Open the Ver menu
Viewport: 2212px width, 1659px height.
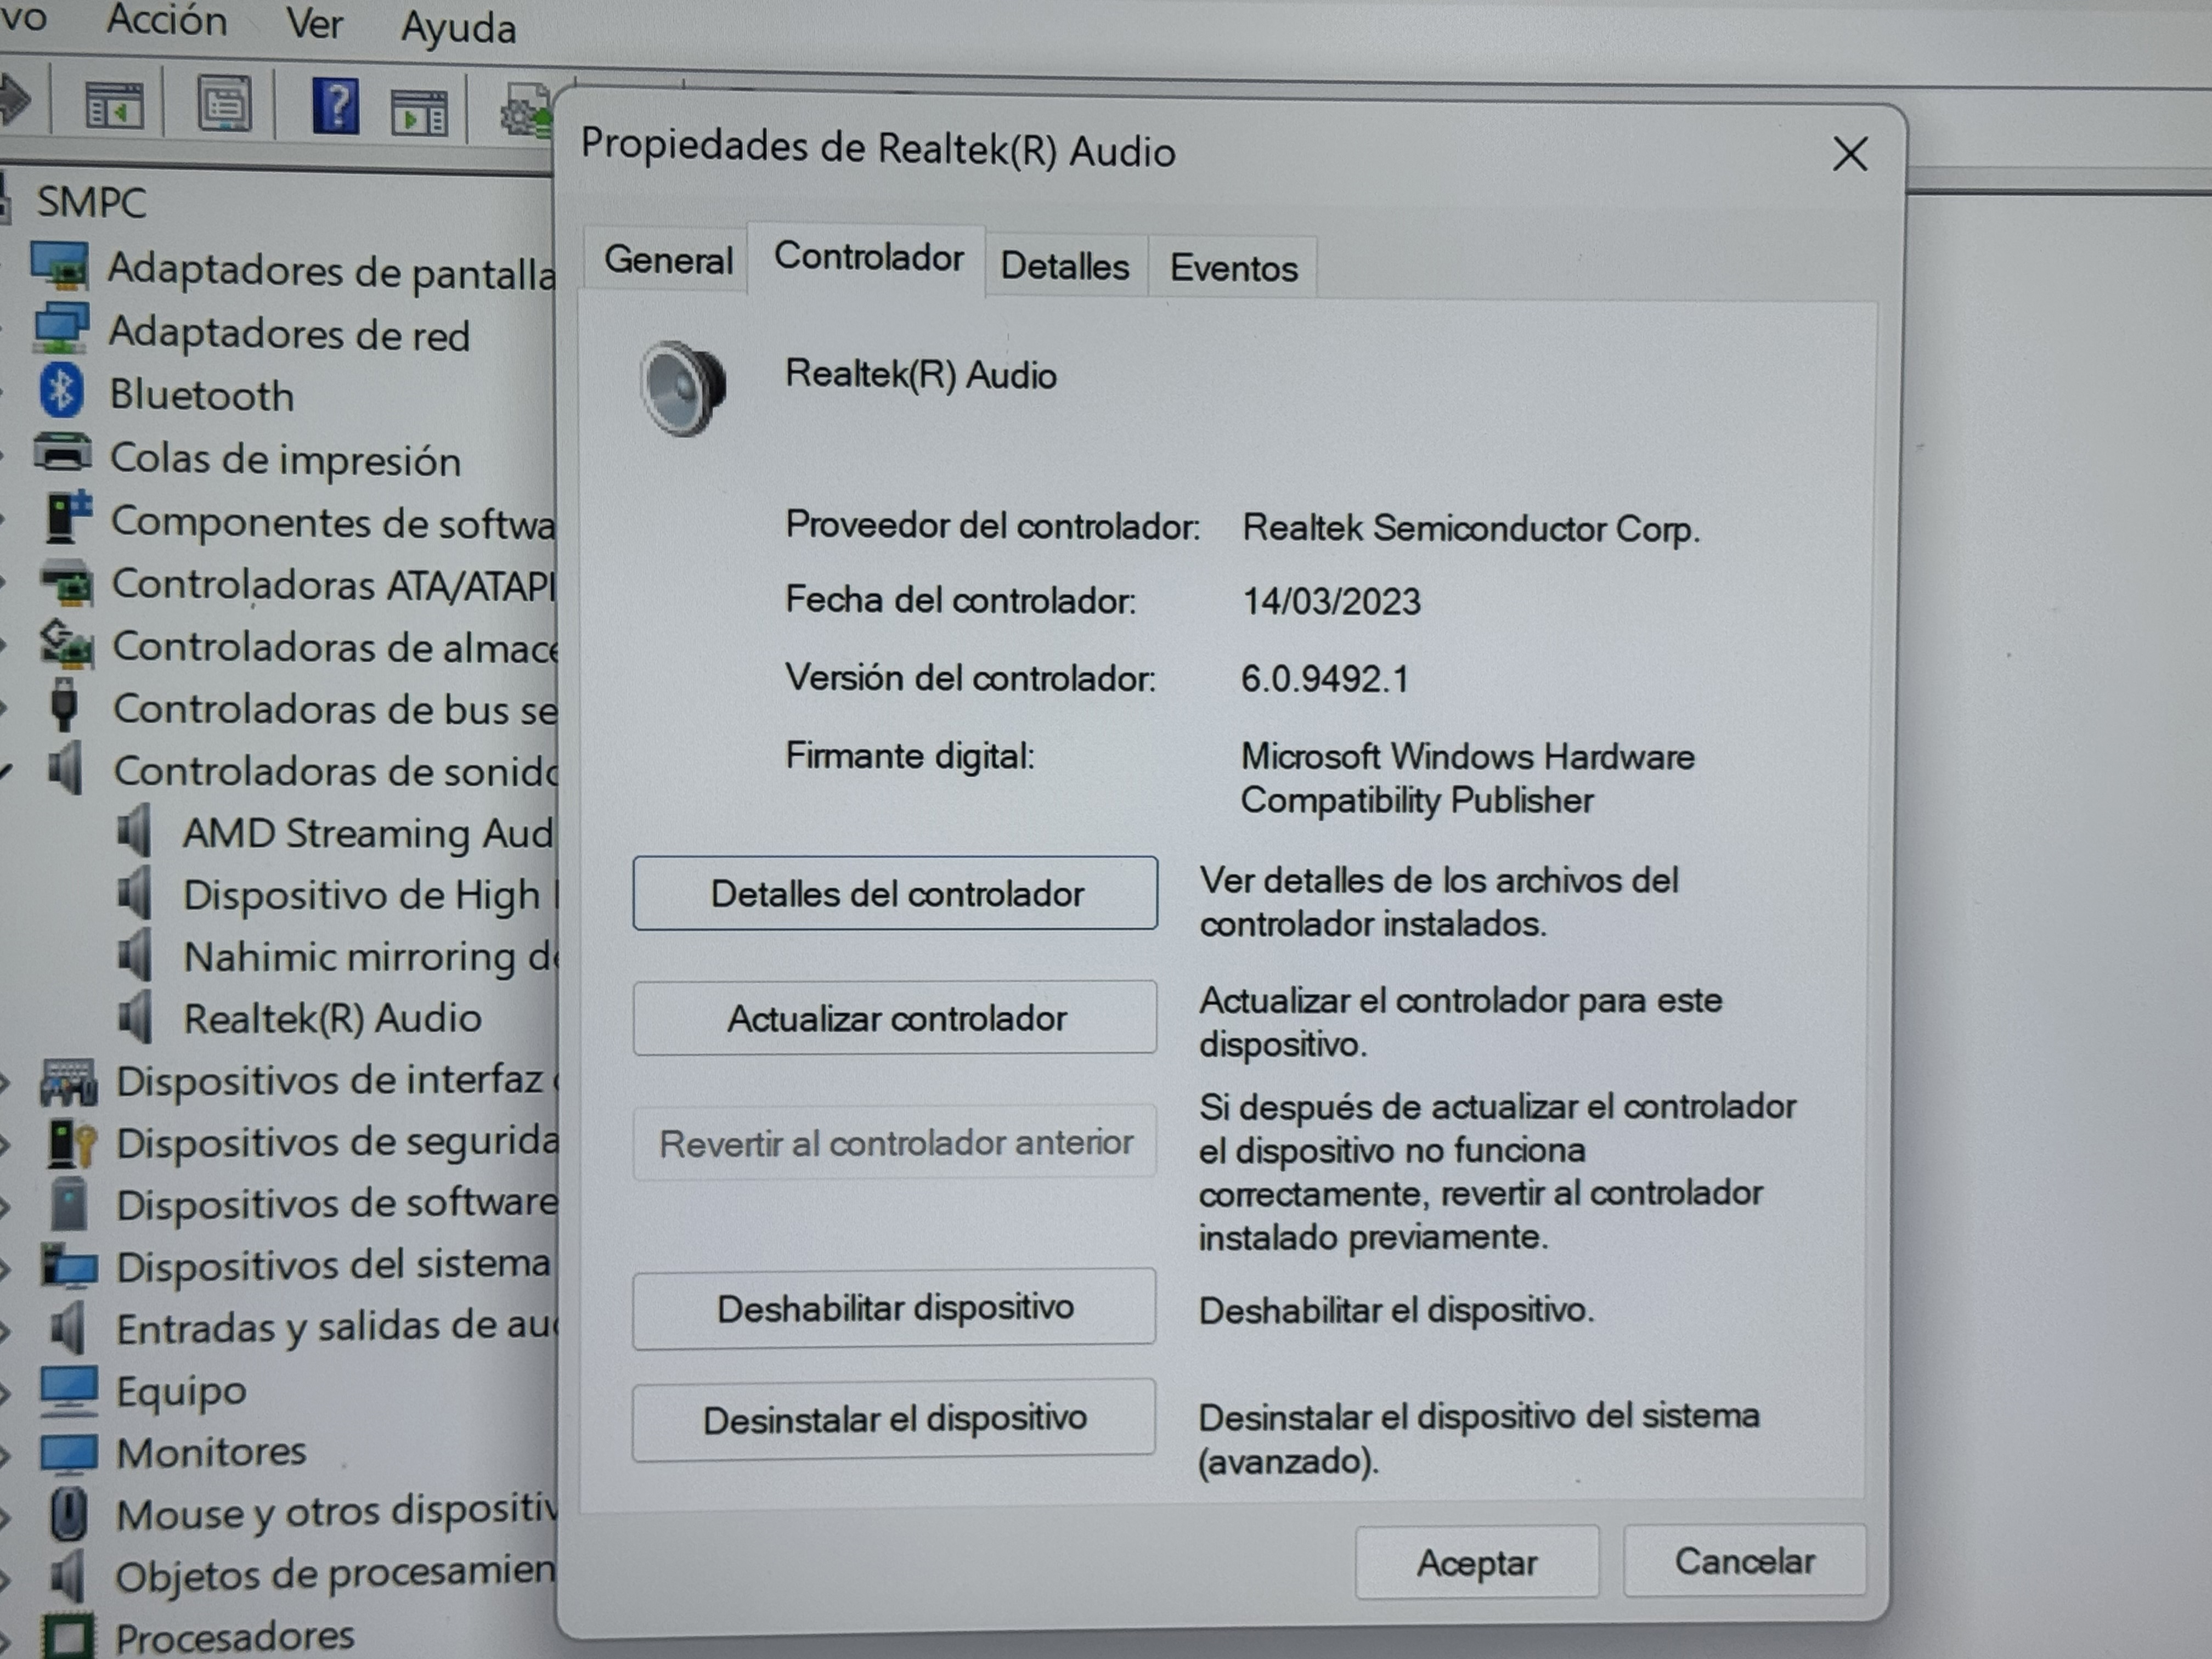pyautogui.click(x=314, y=23)
